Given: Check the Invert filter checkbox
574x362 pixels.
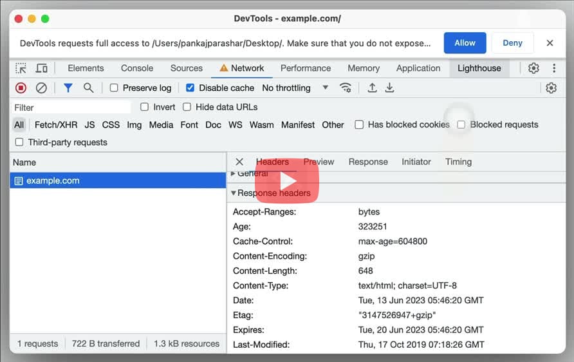Looking at the screenshot, I should tap(145, 107).
